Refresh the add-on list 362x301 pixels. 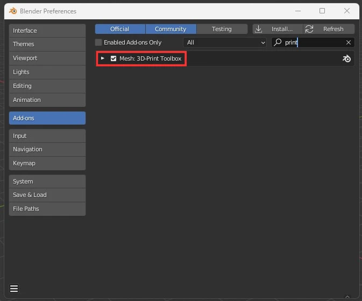329,29
